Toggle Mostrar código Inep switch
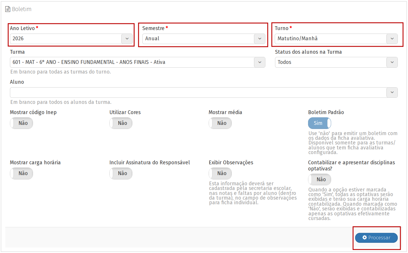Viewport: 408px width, 253px height. (22, 123)
